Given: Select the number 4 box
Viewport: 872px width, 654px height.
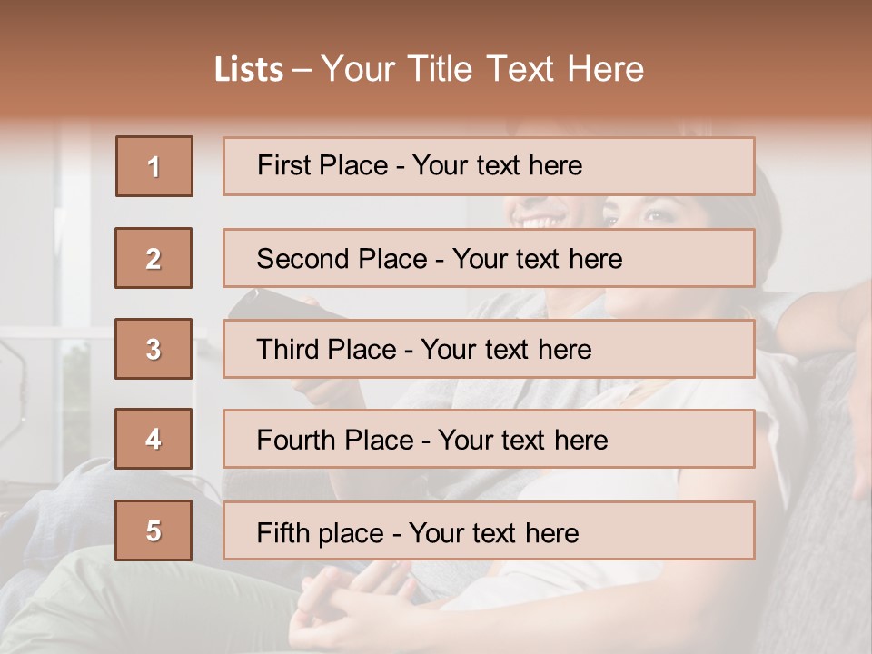Looking at the screenshot, I should 154,439.
